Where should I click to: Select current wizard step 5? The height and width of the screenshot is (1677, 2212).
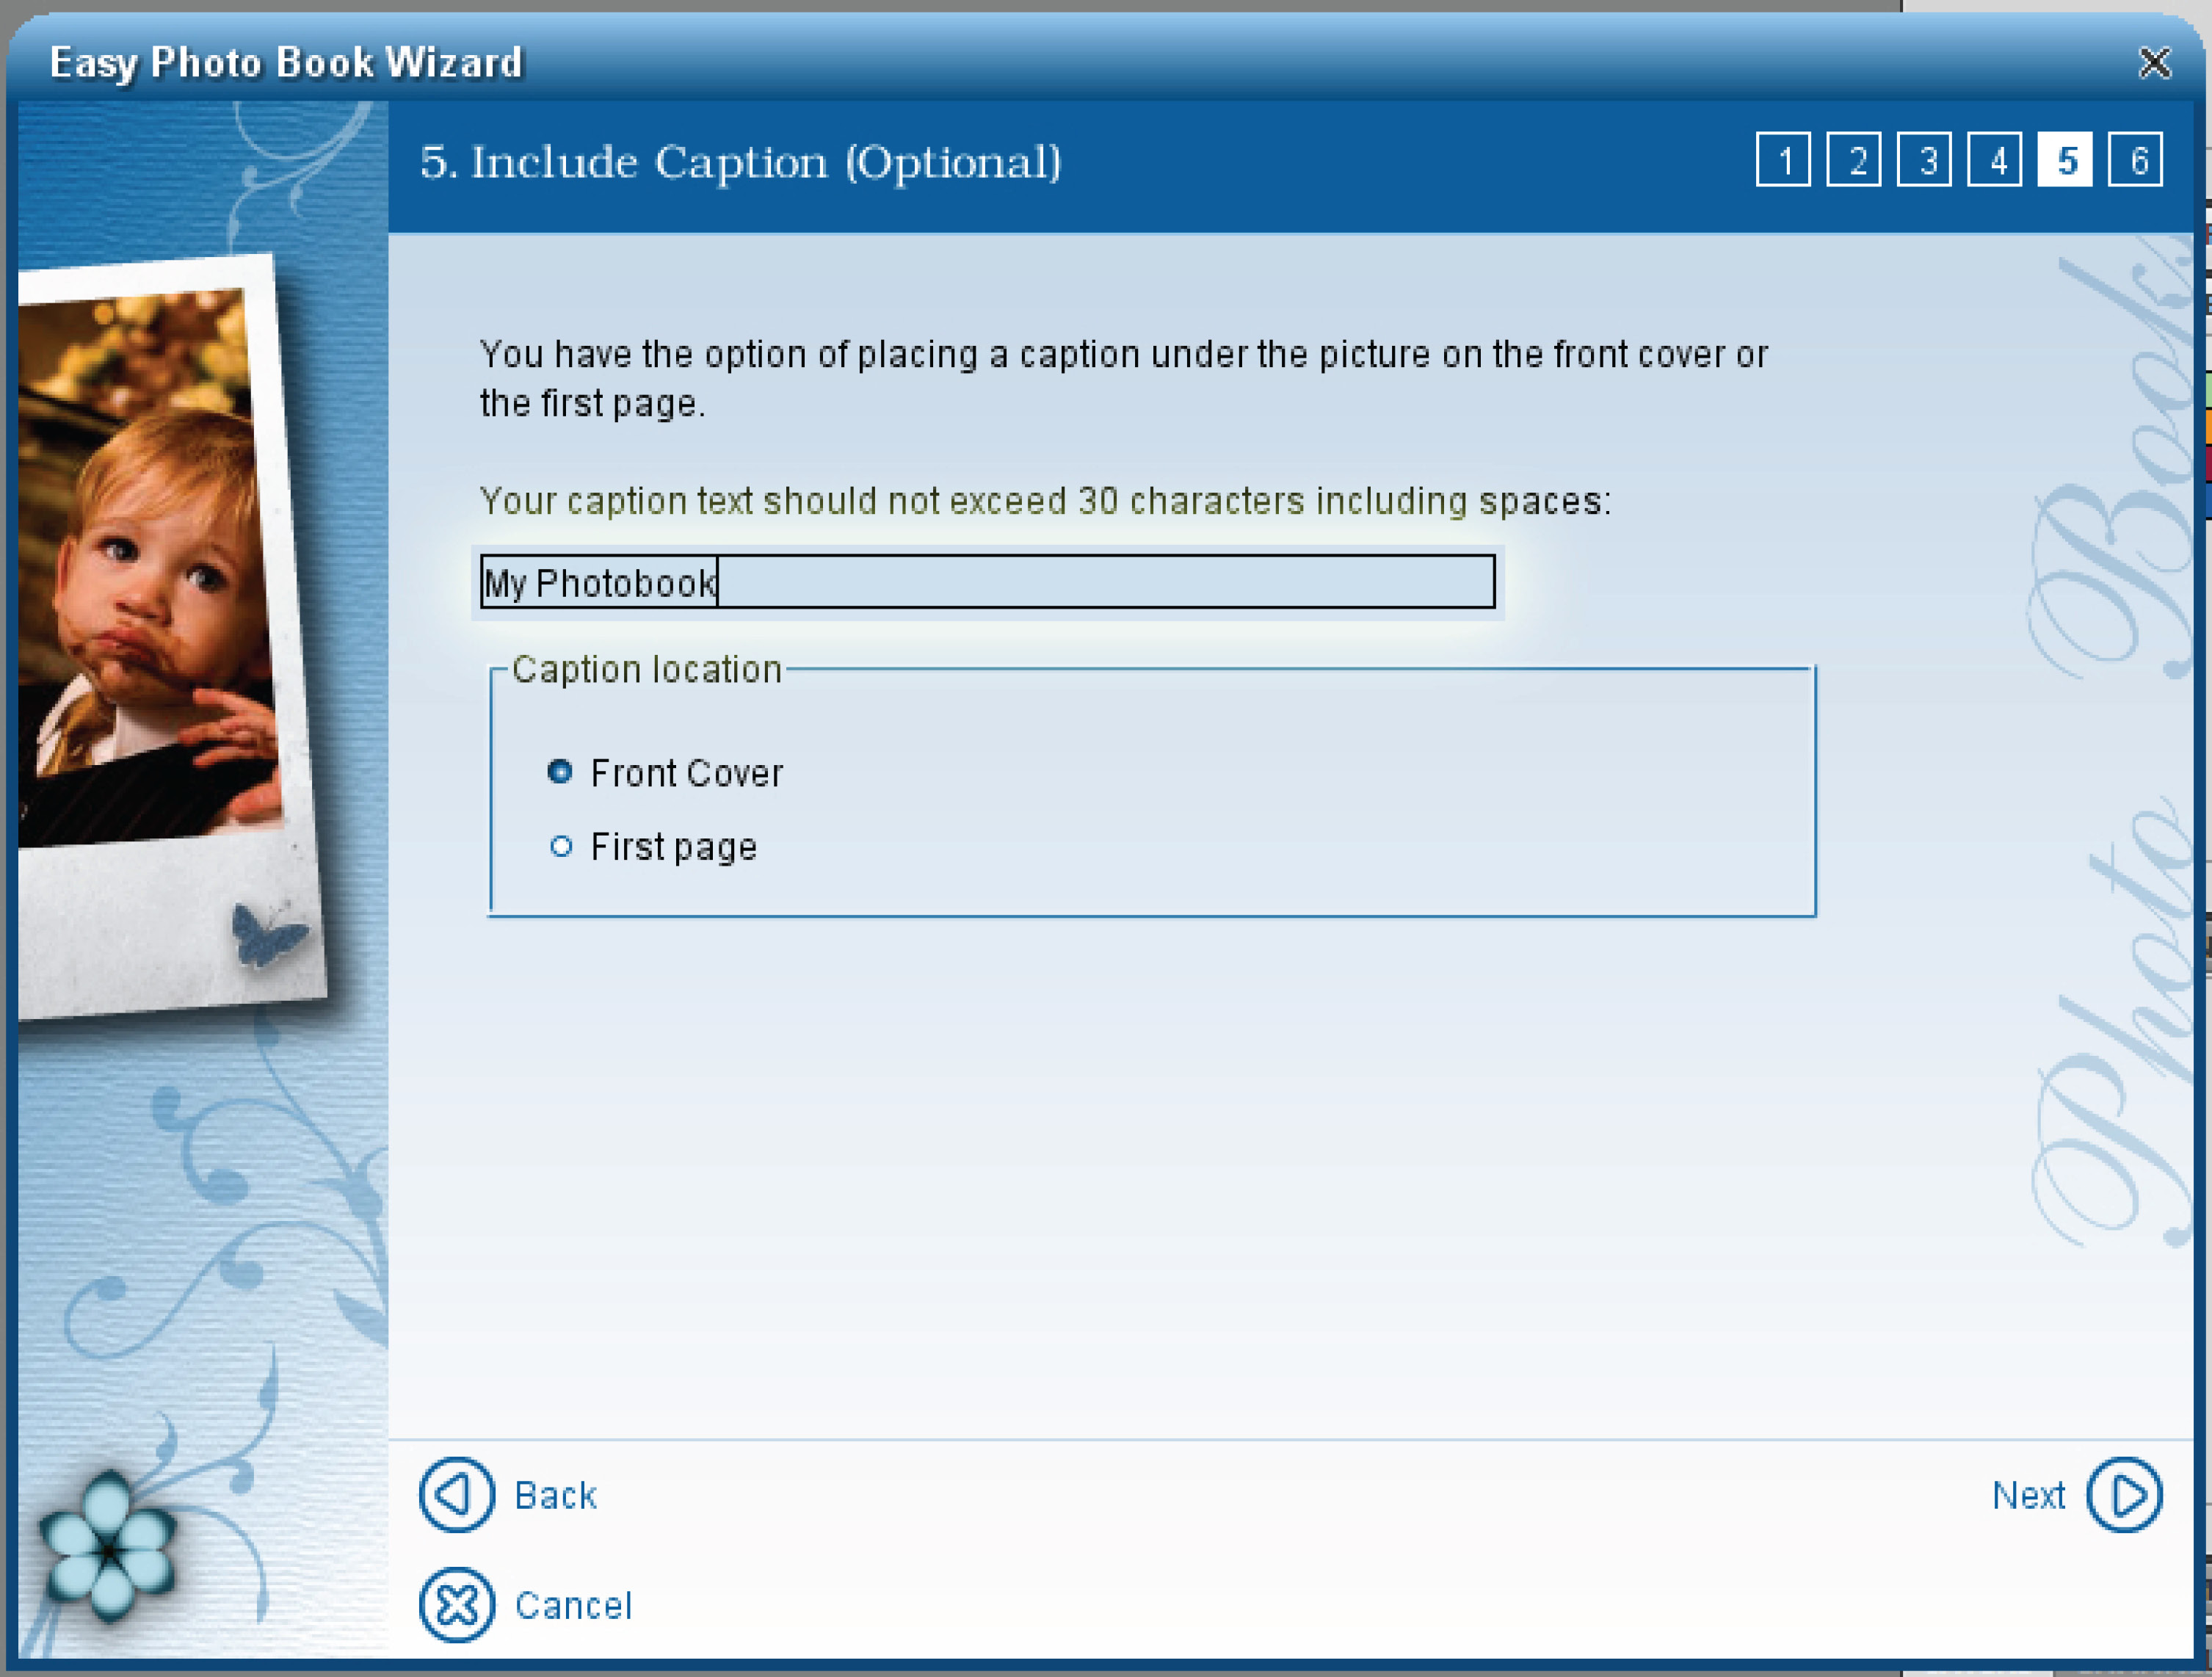pyautogui.click(x=2065, y=160)
